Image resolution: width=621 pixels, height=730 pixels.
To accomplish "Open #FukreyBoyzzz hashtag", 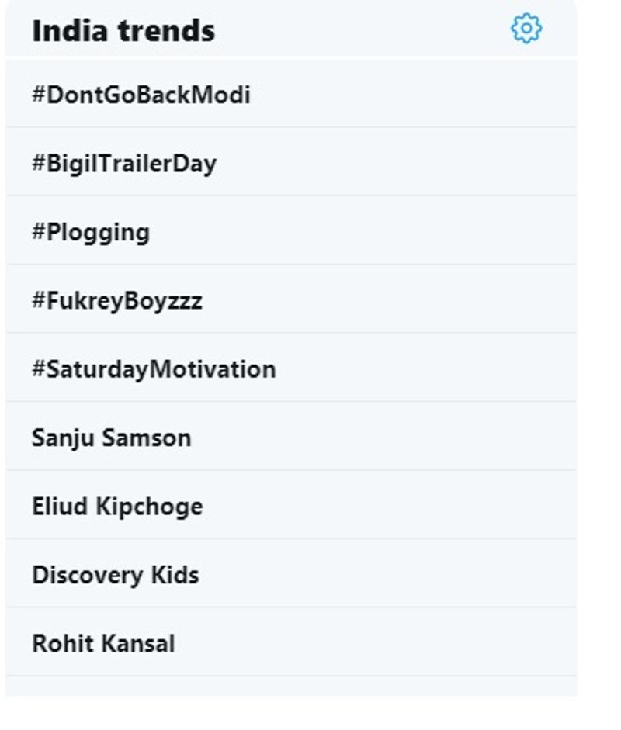I will click(x=117, y=301).
